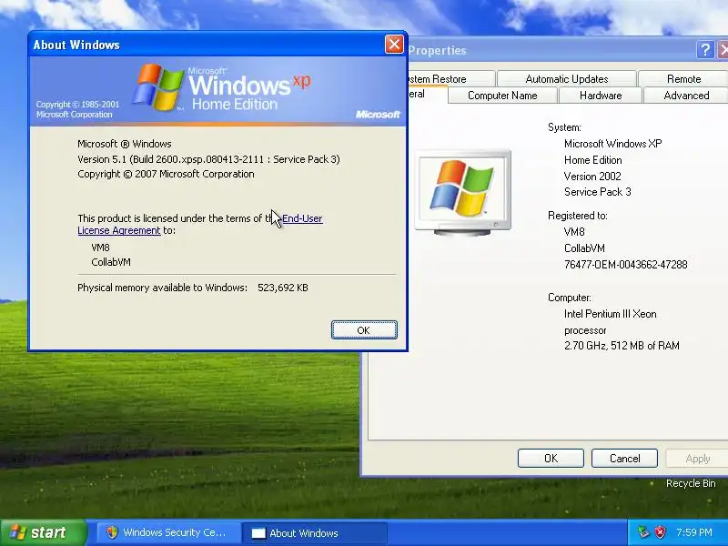Click 'Copyright © 2007 Microsoft Corporation' text

click(x=166, y=174)
